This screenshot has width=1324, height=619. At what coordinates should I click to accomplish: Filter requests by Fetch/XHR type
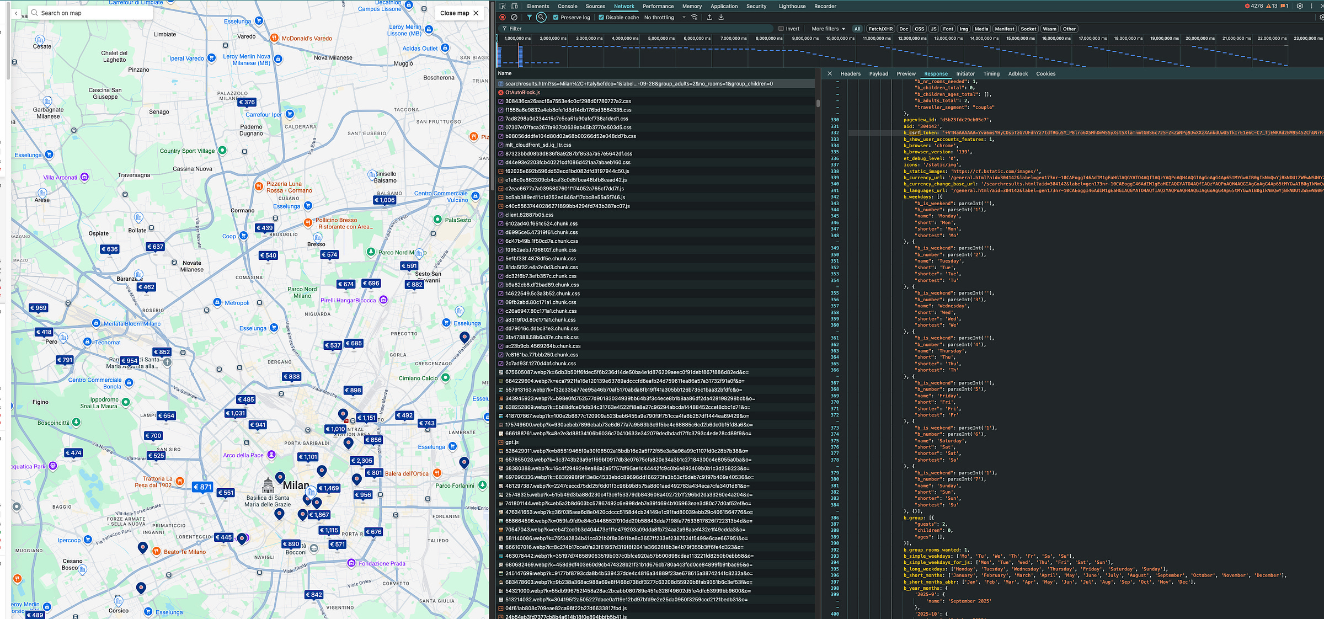point(880,29)
